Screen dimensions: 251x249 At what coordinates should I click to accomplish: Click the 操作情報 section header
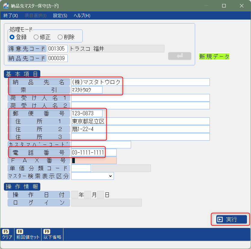coord(22,187)
